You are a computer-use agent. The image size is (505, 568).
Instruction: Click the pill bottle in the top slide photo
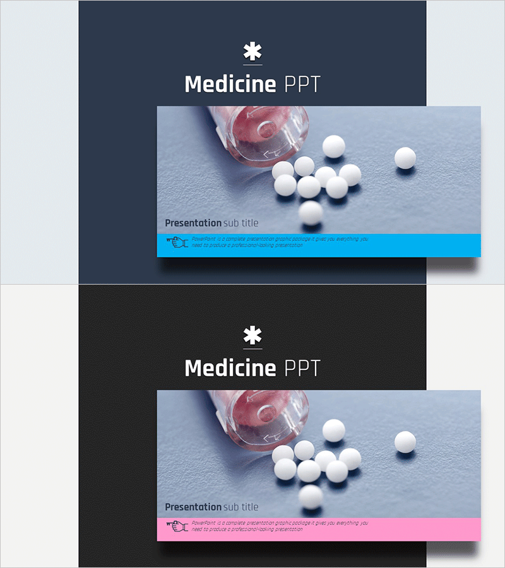[x=257, y=135]
